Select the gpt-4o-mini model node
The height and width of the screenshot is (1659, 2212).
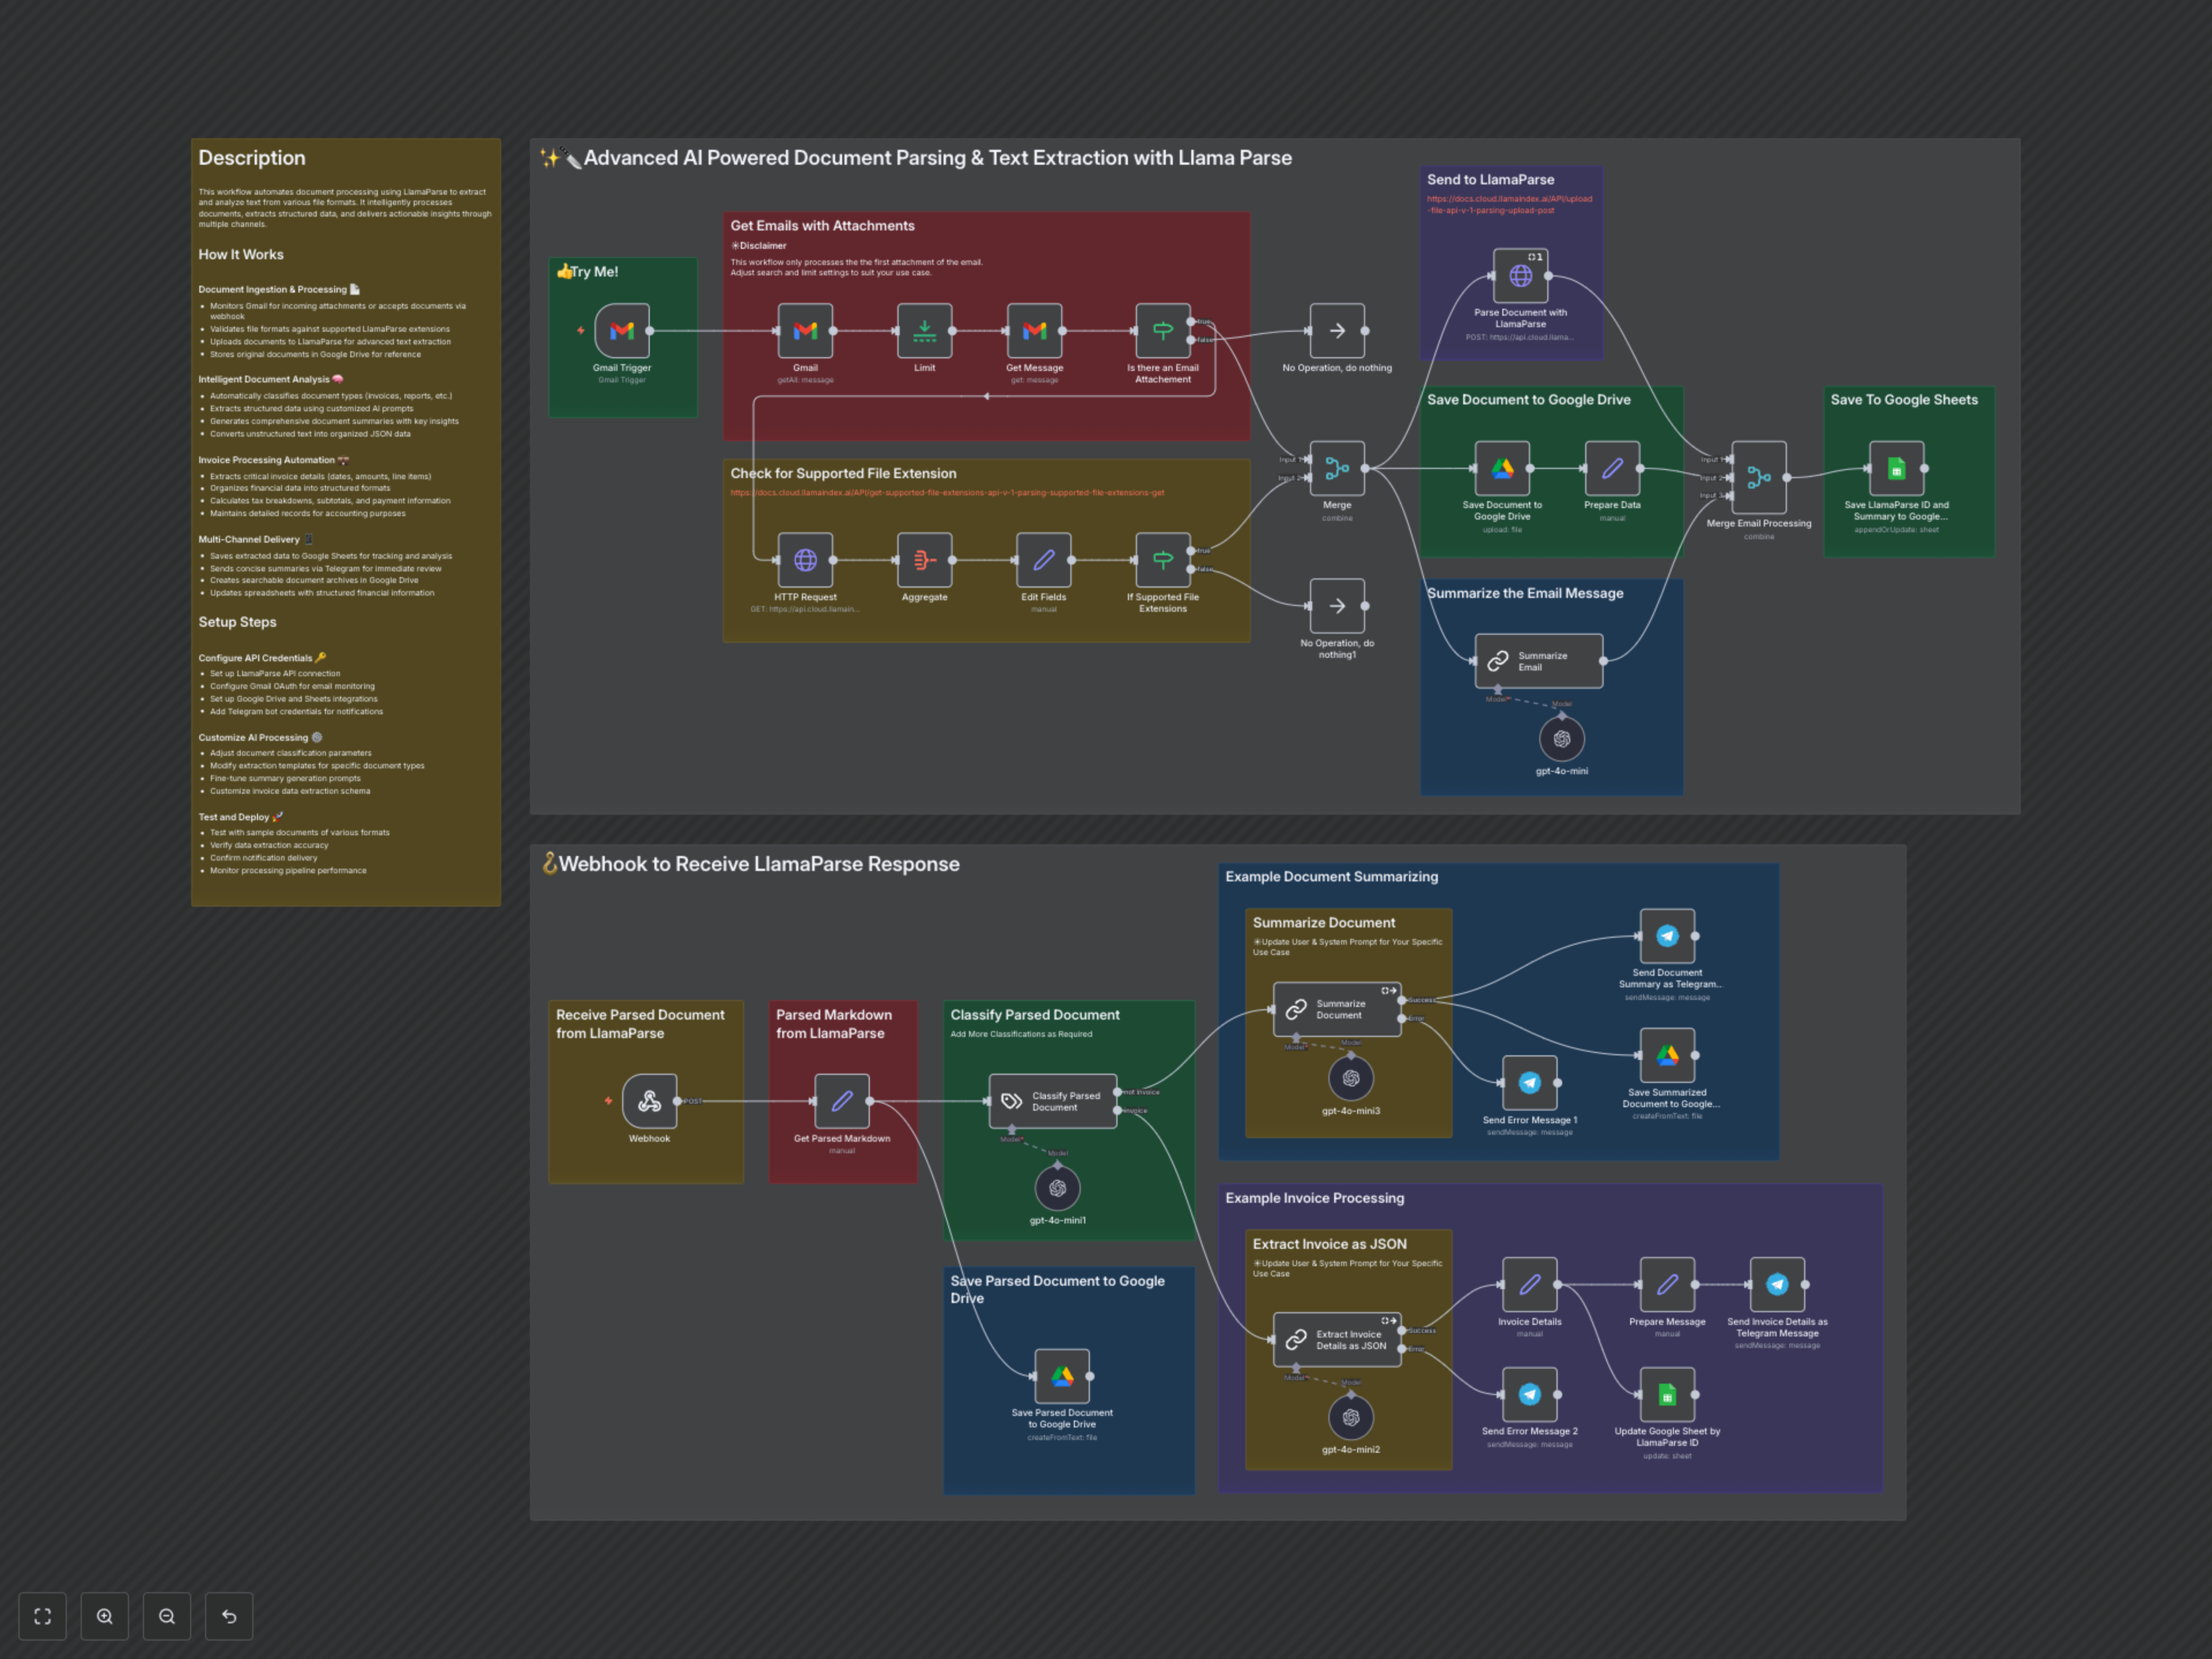pyautogui.click(x=1561, y=740)
